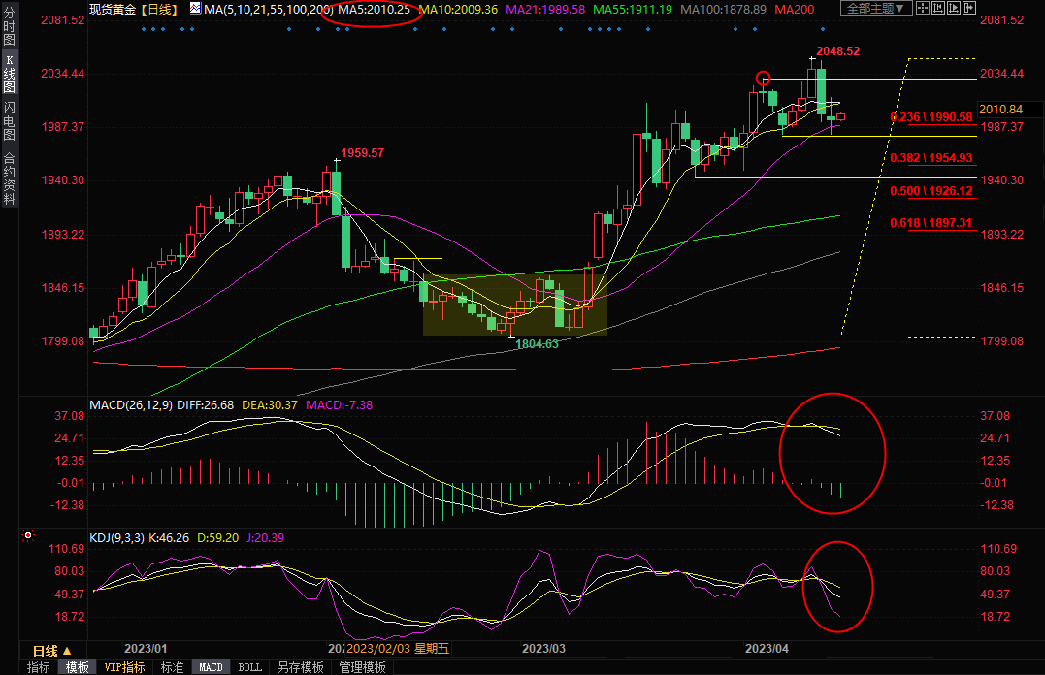This screenshot has height=675, width=1045.
Task: Click the DIFF:26.68 value
Action: [x=206, y=405]
